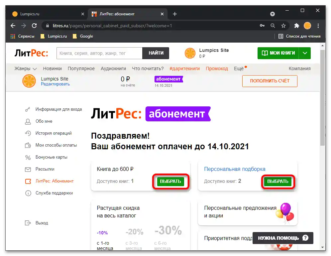Open the Lumpics Site account name in the header

(214, 50)
